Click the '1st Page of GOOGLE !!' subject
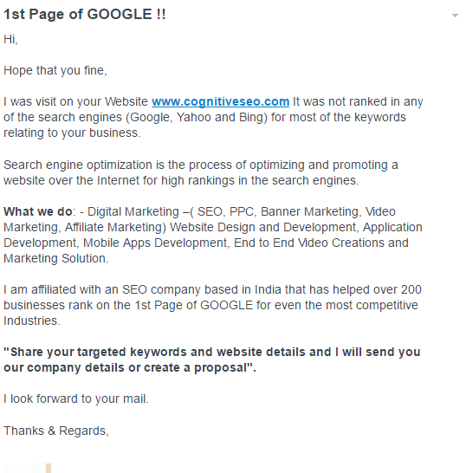The width and height of the screenshot is (466, 473). point(85,15)
